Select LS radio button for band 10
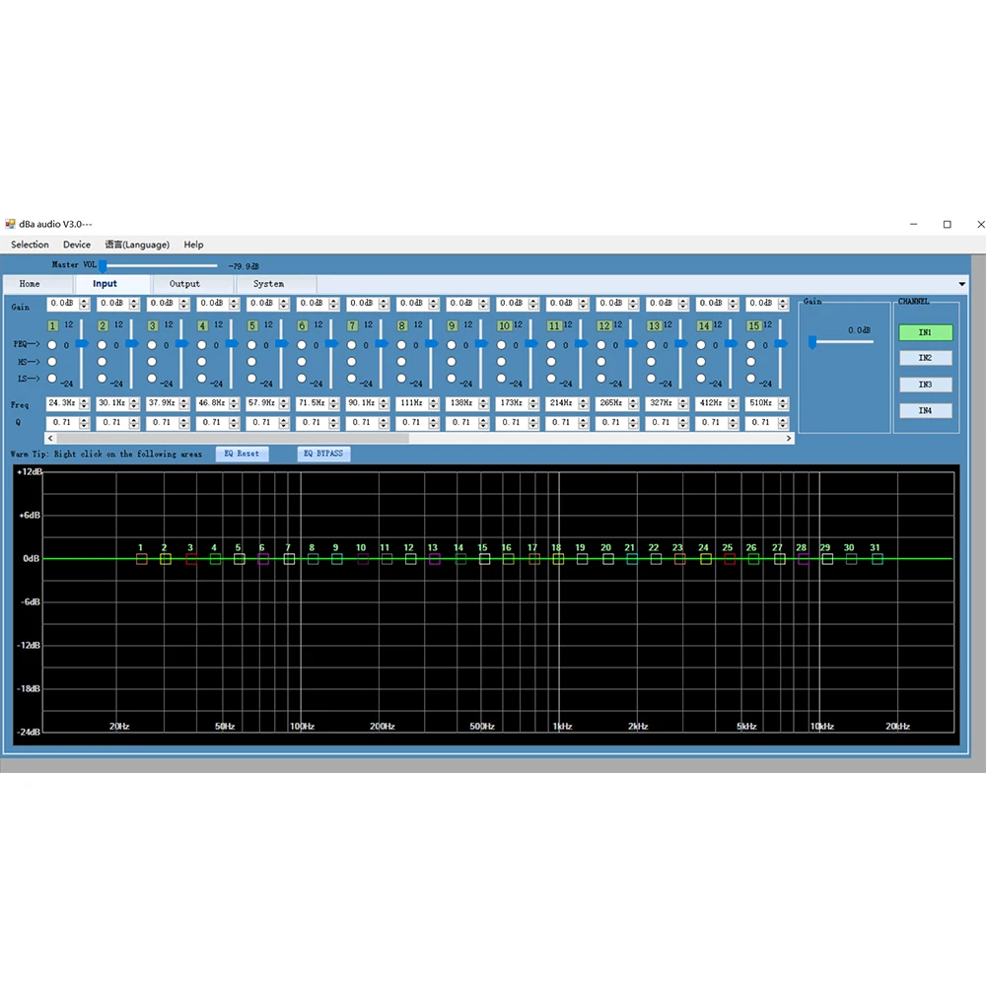Screen dimensions: 986x986 tap(502, 378)
